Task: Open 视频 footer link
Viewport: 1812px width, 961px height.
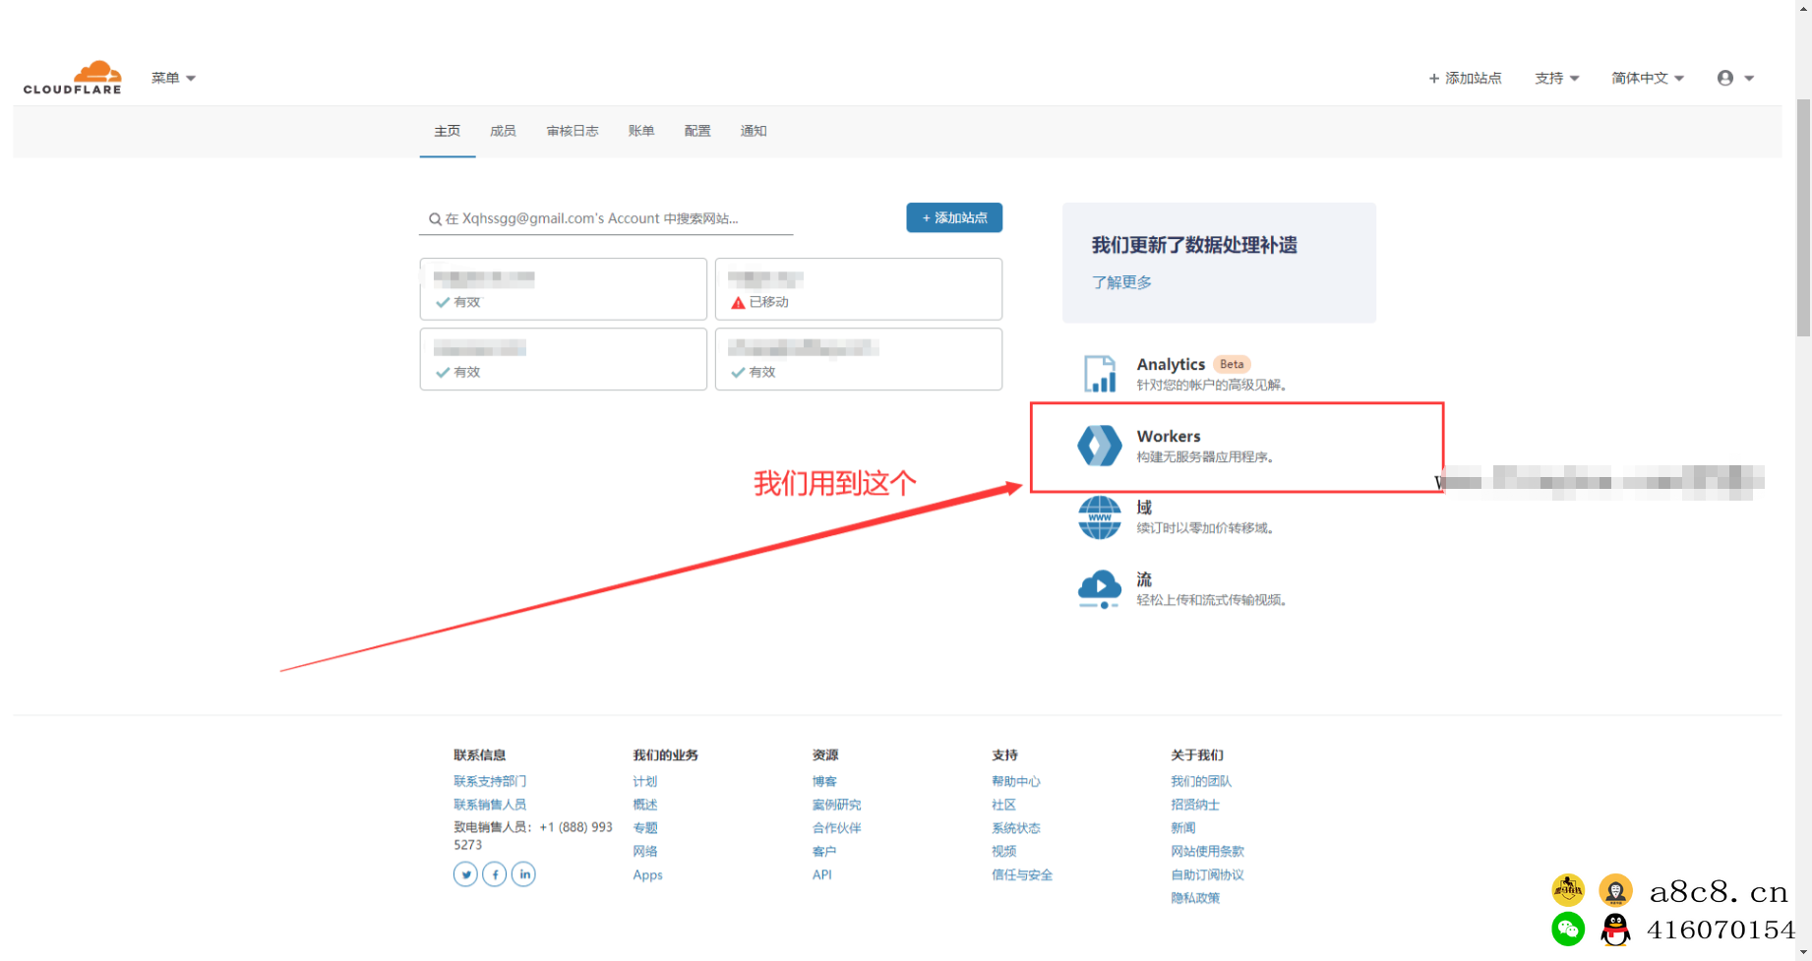Action: [1003, 851]
